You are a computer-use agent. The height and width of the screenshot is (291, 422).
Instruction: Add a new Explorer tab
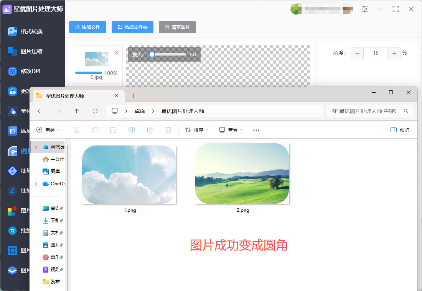coord(133,96)
